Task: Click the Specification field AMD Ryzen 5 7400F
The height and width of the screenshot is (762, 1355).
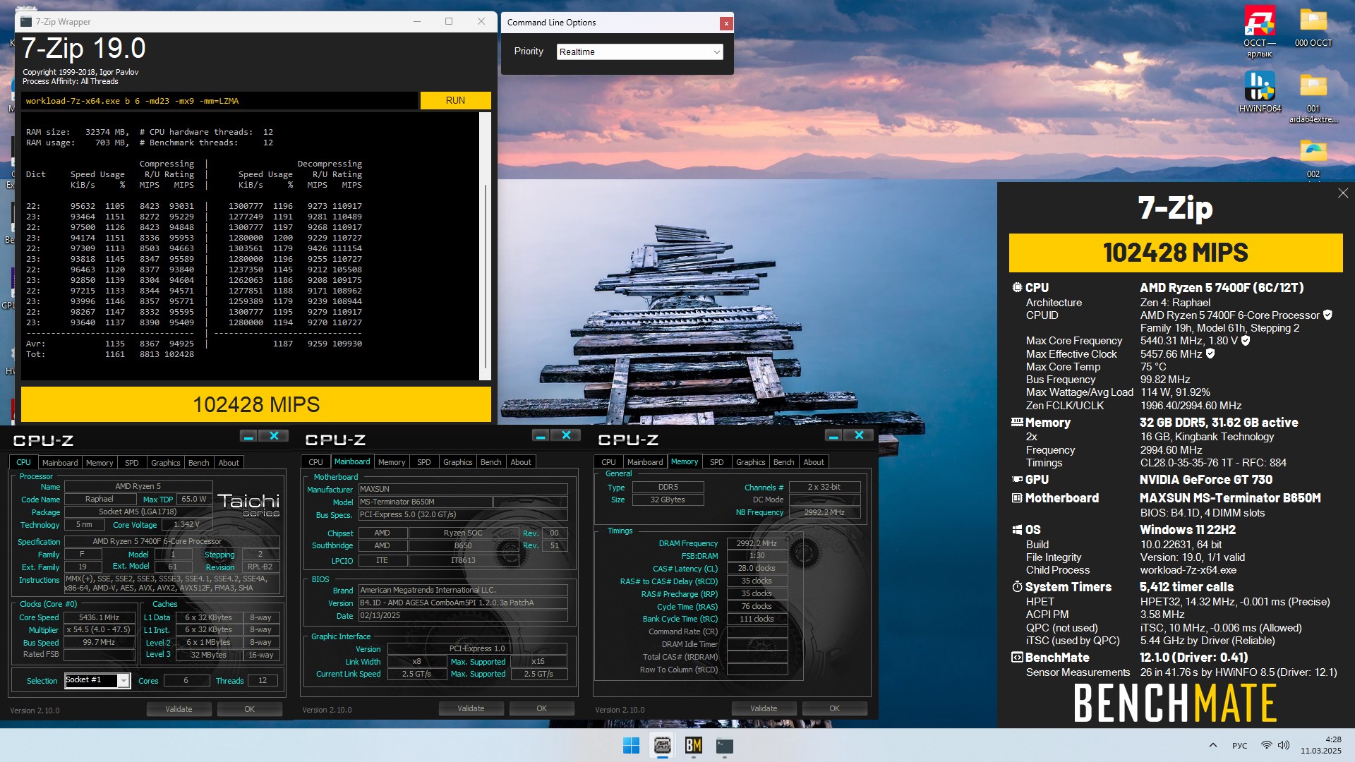Action: point(172,541)
